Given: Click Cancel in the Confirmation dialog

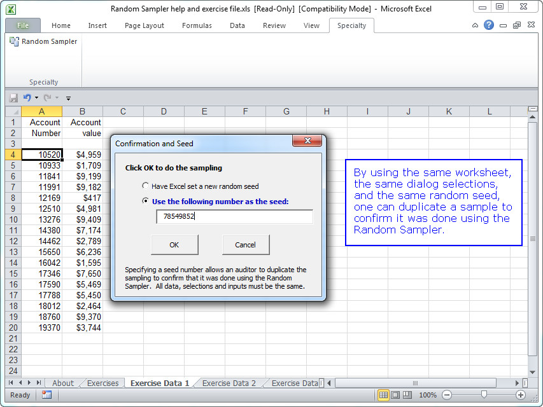Looking at the screenshot, I should click(x=245, y=245).
